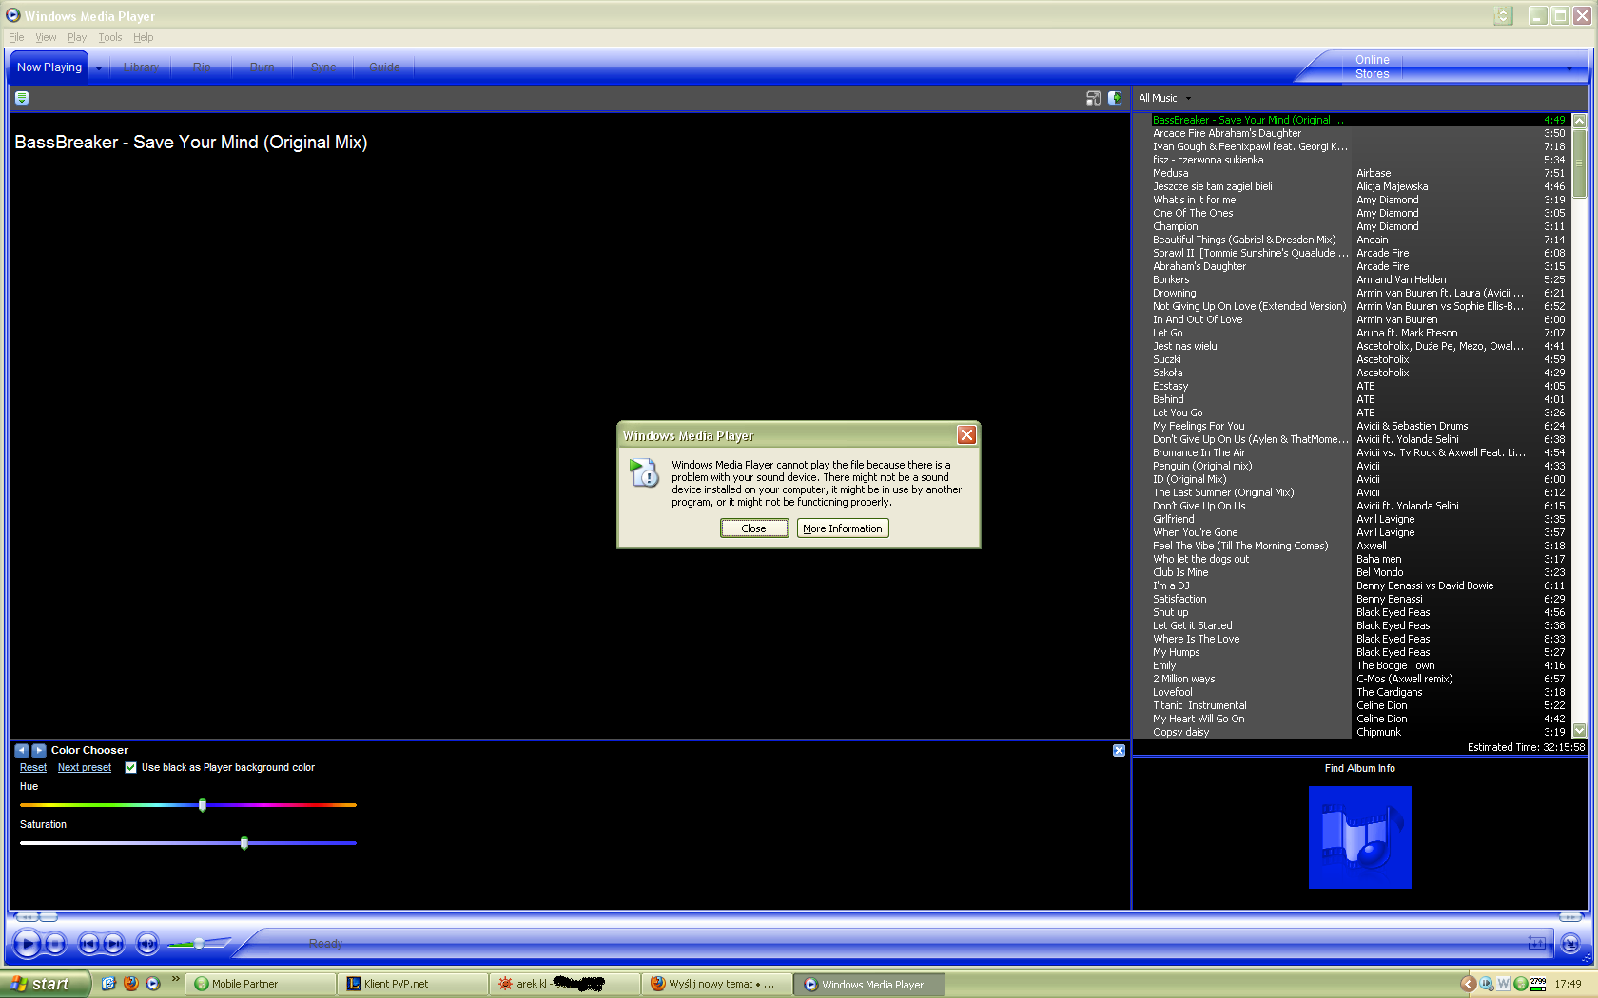
Task: Open the File menu
Action: [x=16, y=38]
